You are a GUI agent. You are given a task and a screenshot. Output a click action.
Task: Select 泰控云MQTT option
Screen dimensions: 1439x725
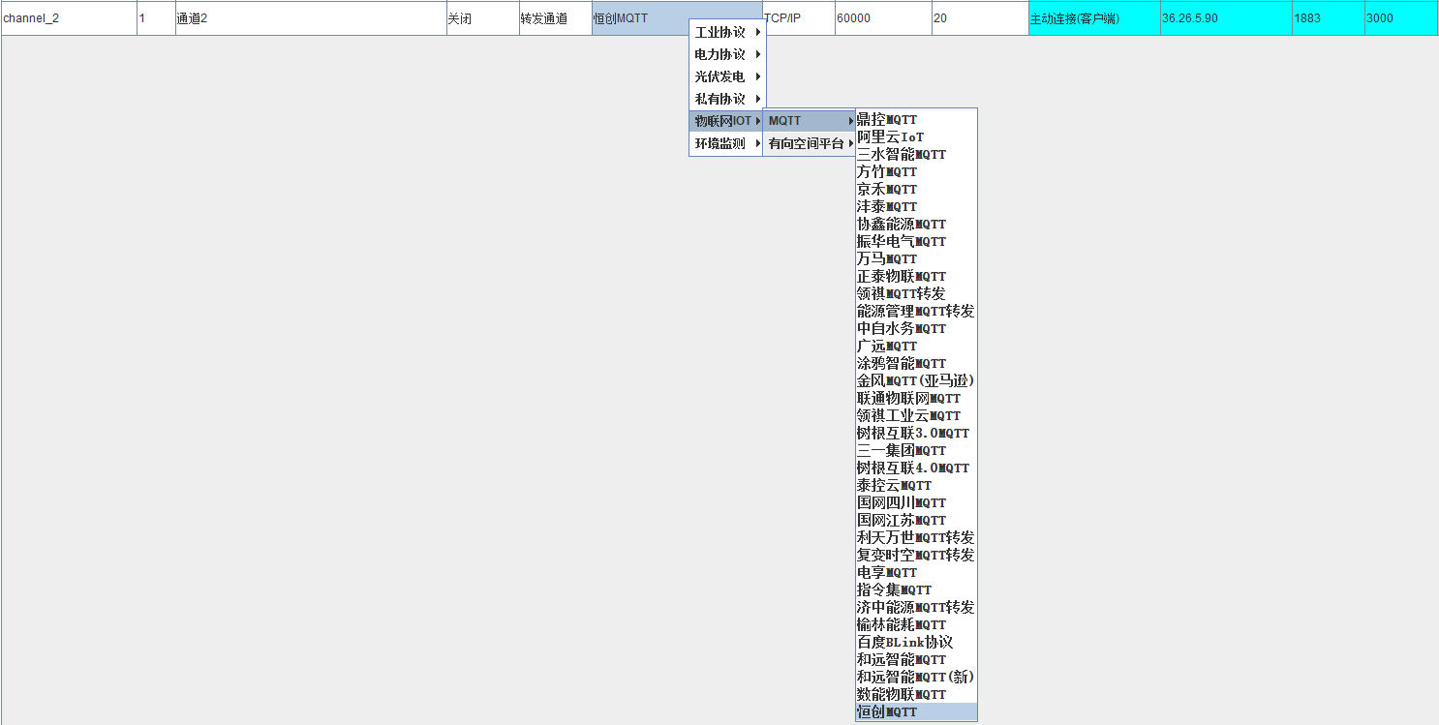(x=916, y=485)
